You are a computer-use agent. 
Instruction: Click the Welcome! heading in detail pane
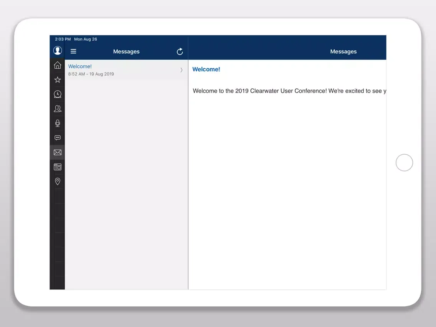tap(206, 69)
